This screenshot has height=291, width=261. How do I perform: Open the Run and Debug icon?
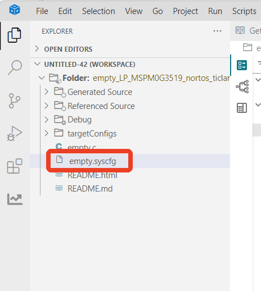coord(15,133)
